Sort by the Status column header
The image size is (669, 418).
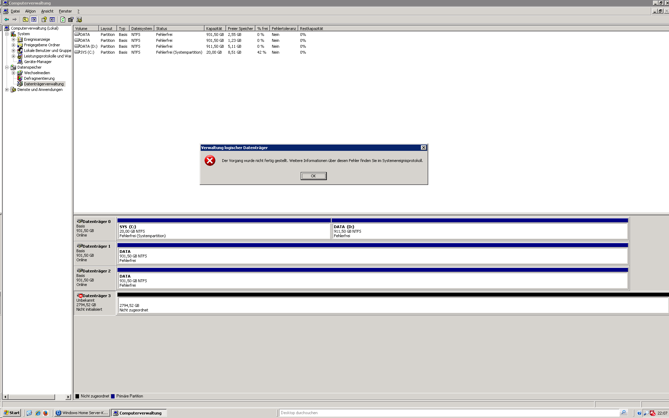(179, 29)
